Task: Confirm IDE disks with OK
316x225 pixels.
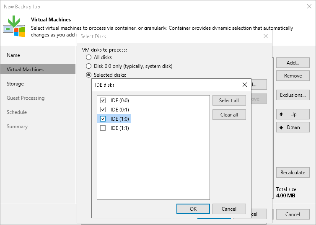Action: tap(193, 209)
